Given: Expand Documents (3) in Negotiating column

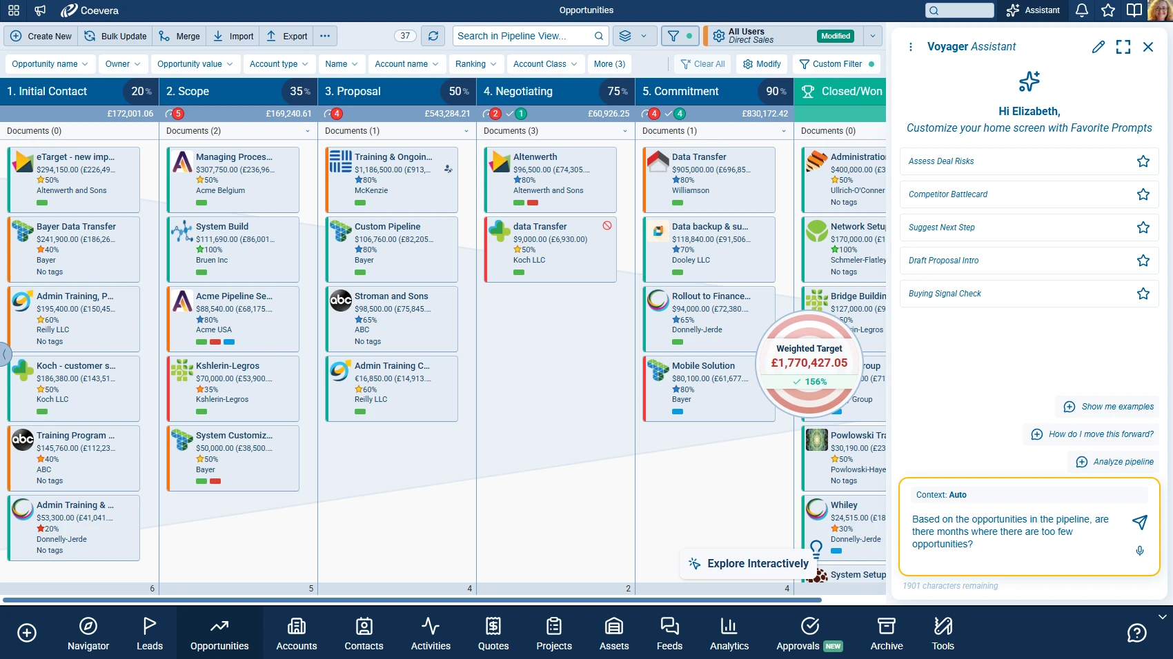Looking at the screenshot, I should 625,131.
